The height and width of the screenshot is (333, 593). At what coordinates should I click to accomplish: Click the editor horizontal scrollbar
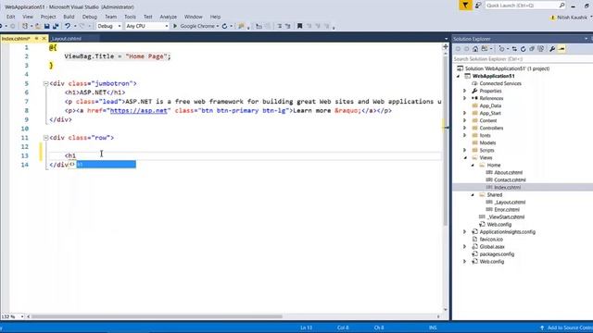pos(157,316)
